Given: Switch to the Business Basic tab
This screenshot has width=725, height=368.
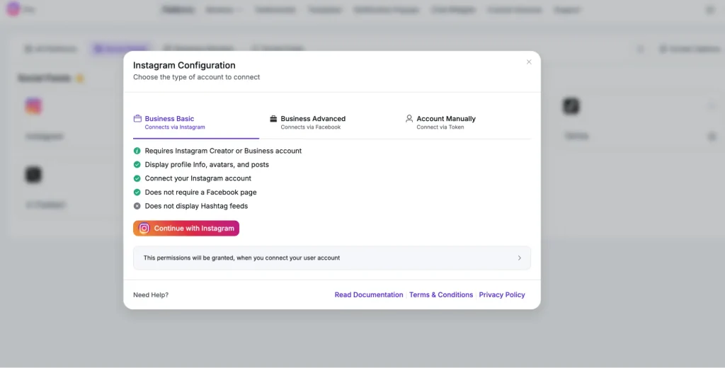Looking at the screenshot, I should (x=196, y=122).
